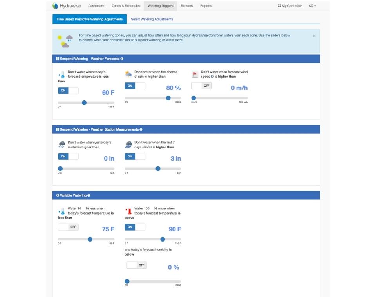Screen dimensions: 376x297
Task: Disable the forecast temperature suspend toggle
Action: coord(68,91)
